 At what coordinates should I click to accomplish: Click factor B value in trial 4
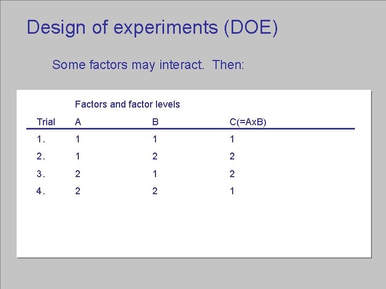(x=155, y=191)
